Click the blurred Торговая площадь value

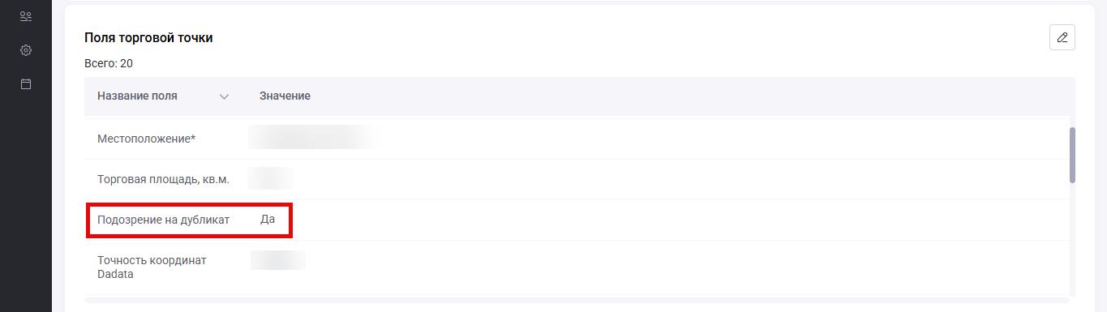pyautogui.click(x=271, y=178)
